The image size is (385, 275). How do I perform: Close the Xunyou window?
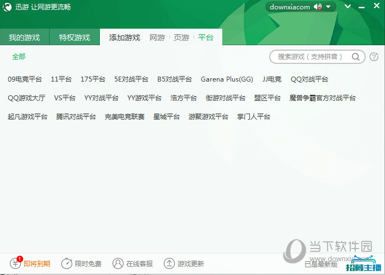click(377, 6)
